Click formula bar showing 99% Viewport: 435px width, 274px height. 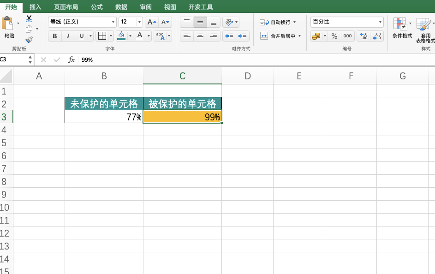[257, 60]
